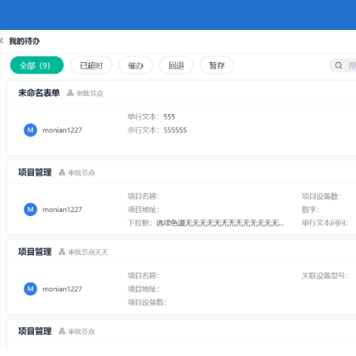
Task: Show the 回退 filter tab
Action: click(x=176, y=66)
